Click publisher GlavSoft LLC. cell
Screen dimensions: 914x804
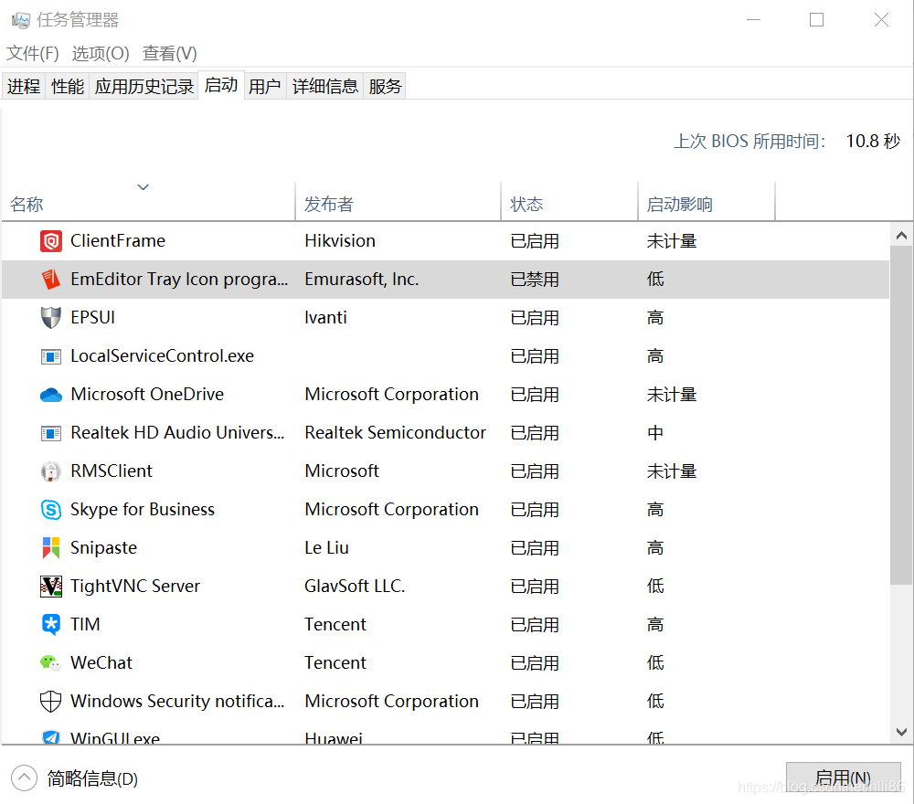(355, 587)
